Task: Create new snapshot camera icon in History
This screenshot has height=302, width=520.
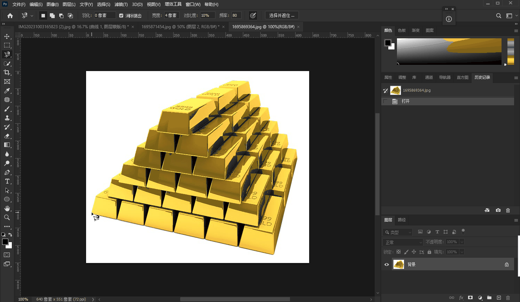Action: coord(498,210)
